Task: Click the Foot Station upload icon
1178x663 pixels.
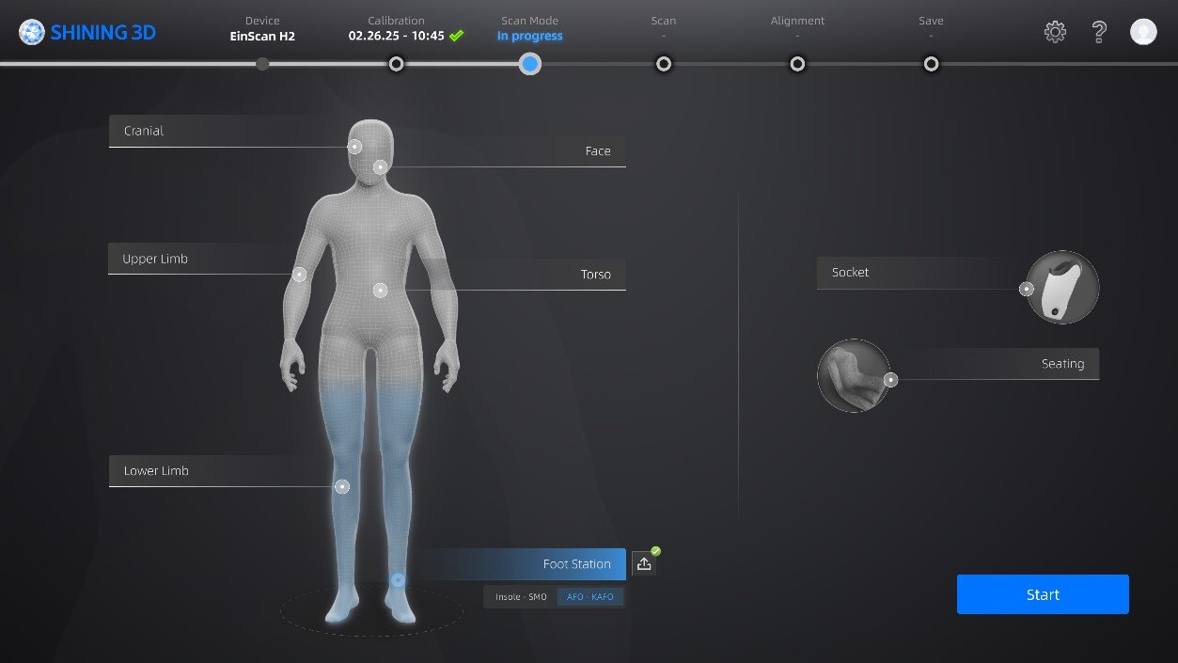Action: pyautogui.click(x=644, y=563)
